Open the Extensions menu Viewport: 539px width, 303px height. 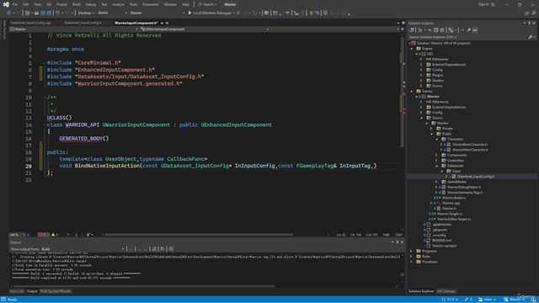151,4
